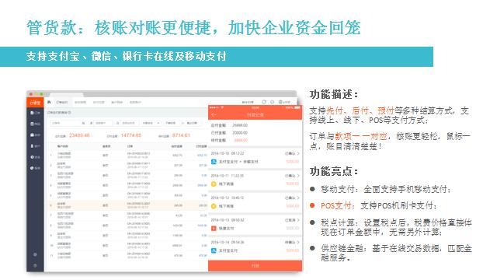This screenshot has width=497, height=280.
Task: Open the person-shaped customers icon in sidebar
Action: tap(33, 146)
